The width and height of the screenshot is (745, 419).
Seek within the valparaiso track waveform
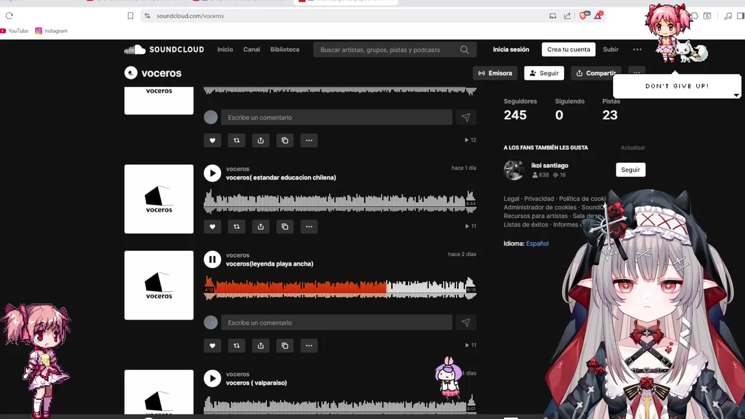(x=340, y=405)
